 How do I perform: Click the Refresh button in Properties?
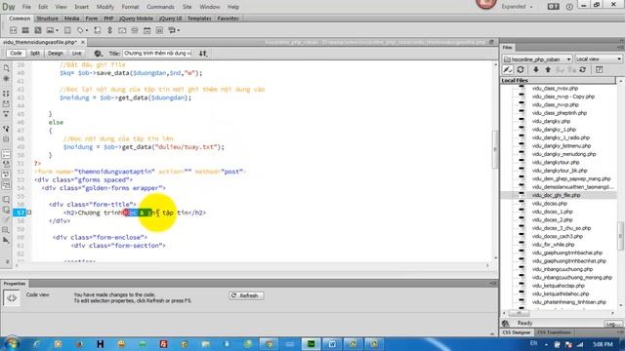click(x=246, y=295)
